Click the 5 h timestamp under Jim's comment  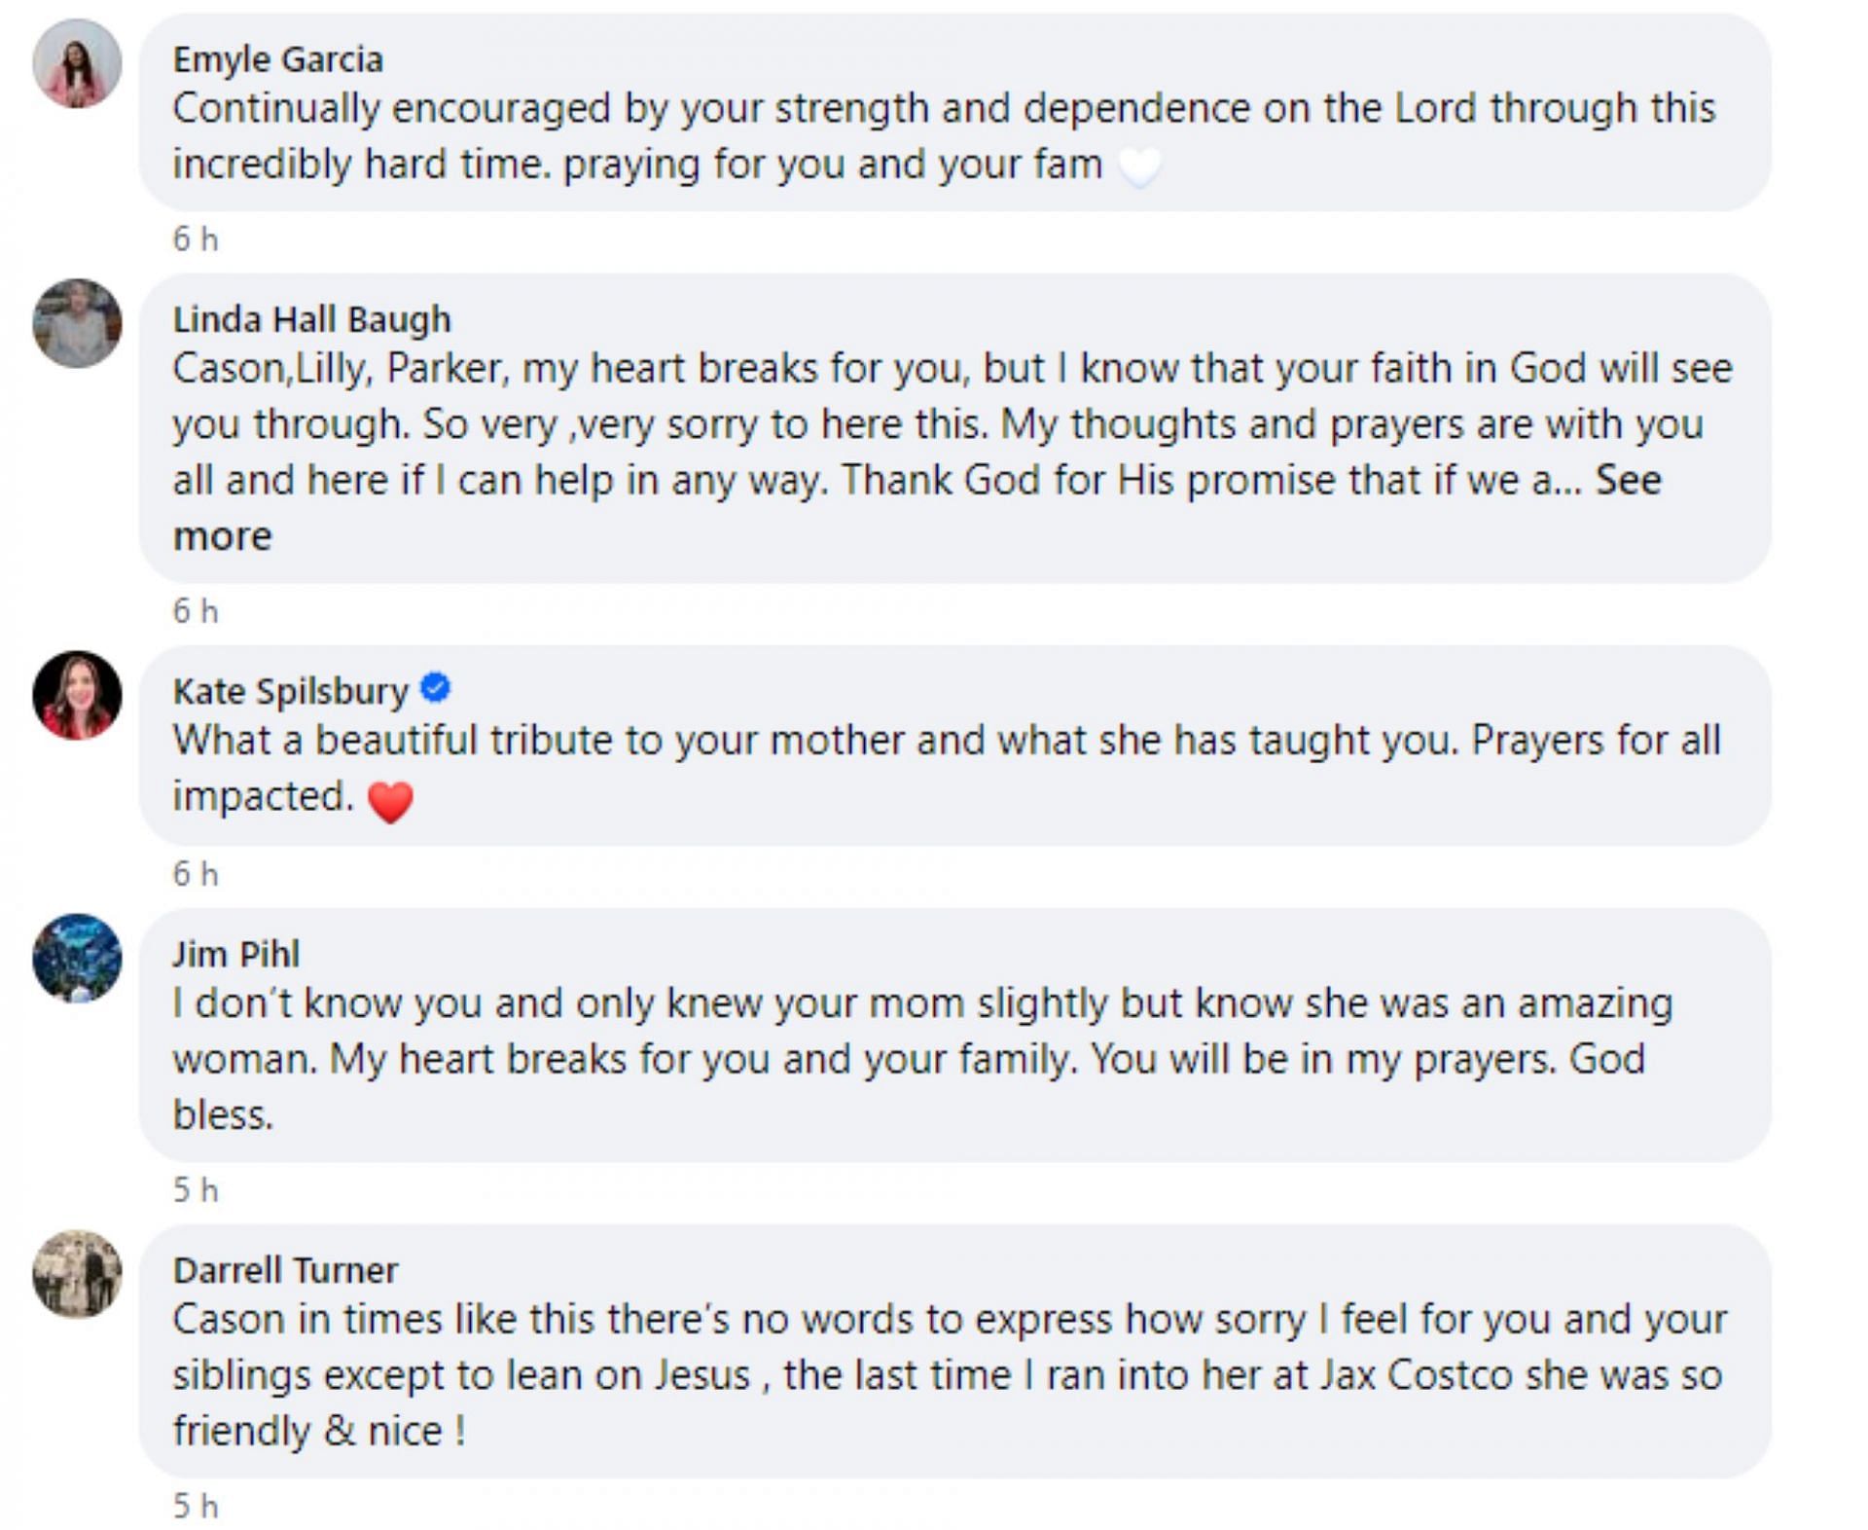pyautogui.click(x=196, y=1189)
